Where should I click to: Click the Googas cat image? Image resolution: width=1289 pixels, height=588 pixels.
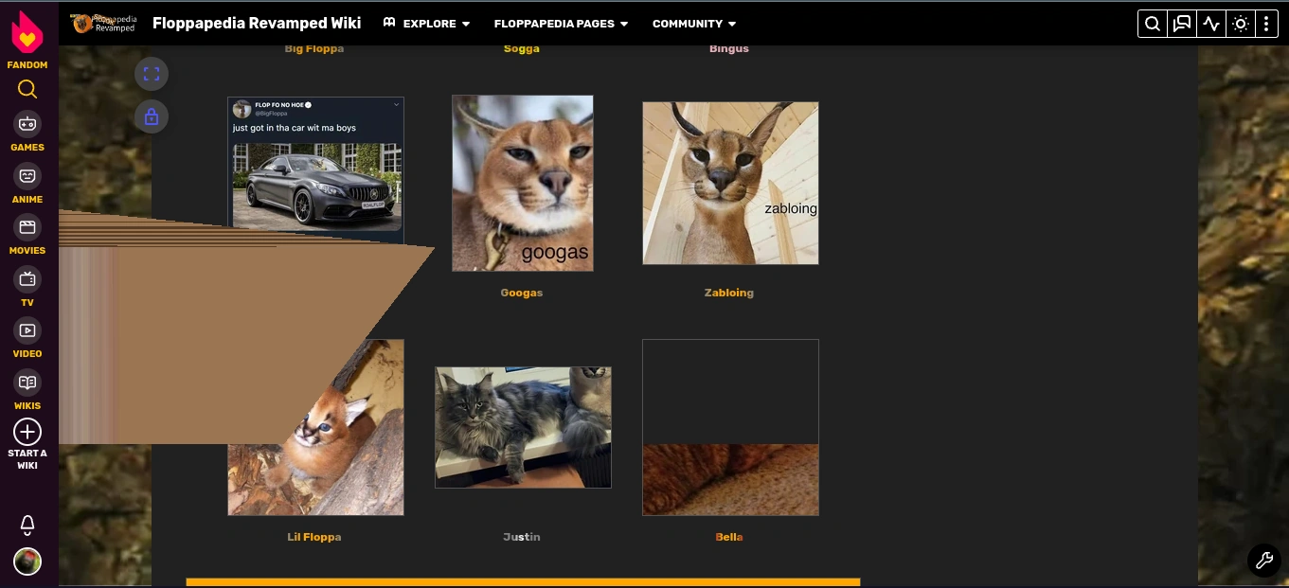click(523, 183)
